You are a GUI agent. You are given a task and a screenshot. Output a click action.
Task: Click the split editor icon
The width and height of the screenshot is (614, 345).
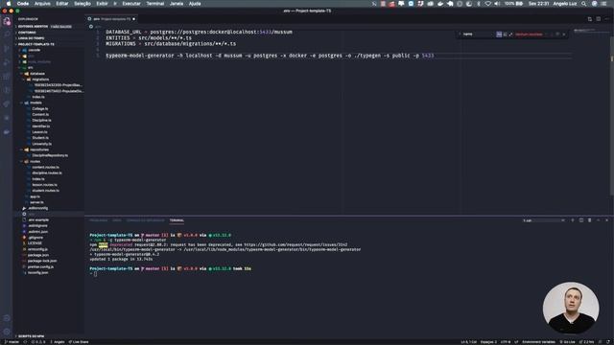[598, 19]
